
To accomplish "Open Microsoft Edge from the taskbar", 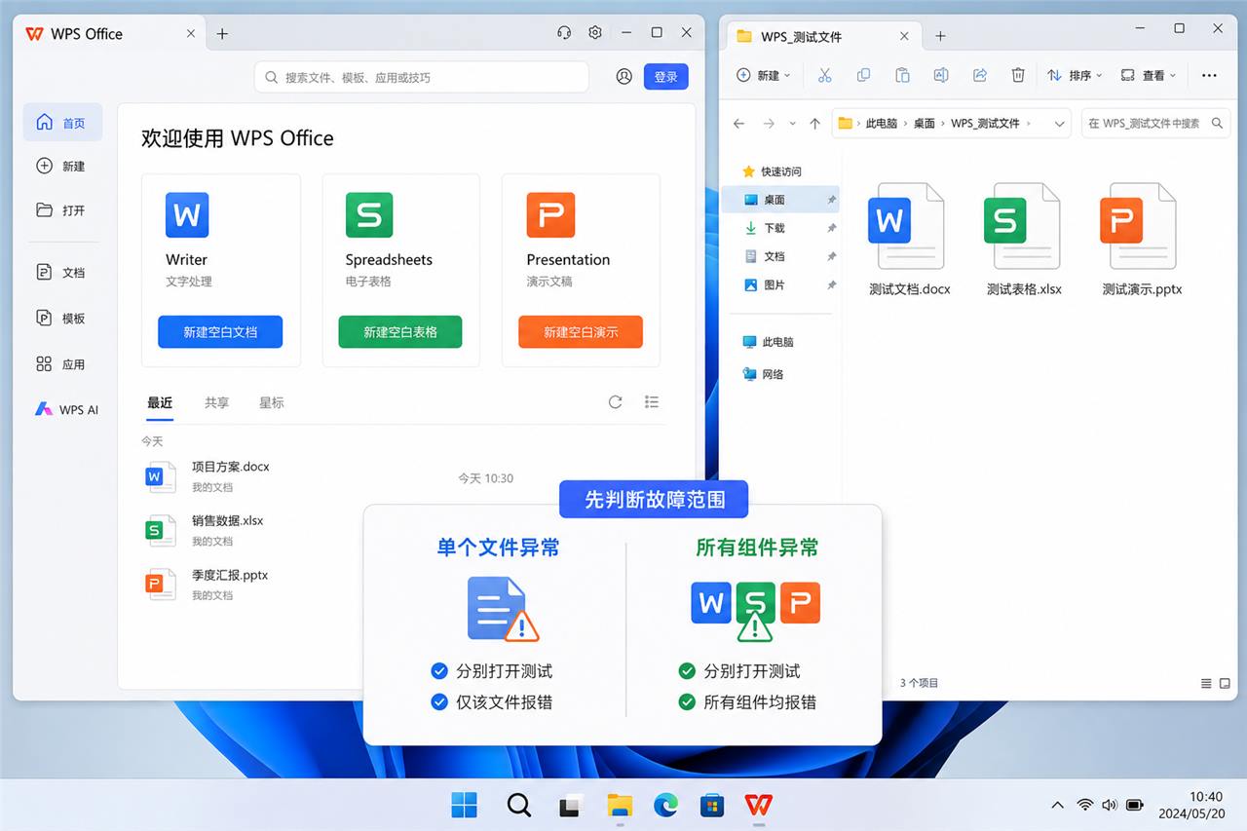I will tap(665, 805).
